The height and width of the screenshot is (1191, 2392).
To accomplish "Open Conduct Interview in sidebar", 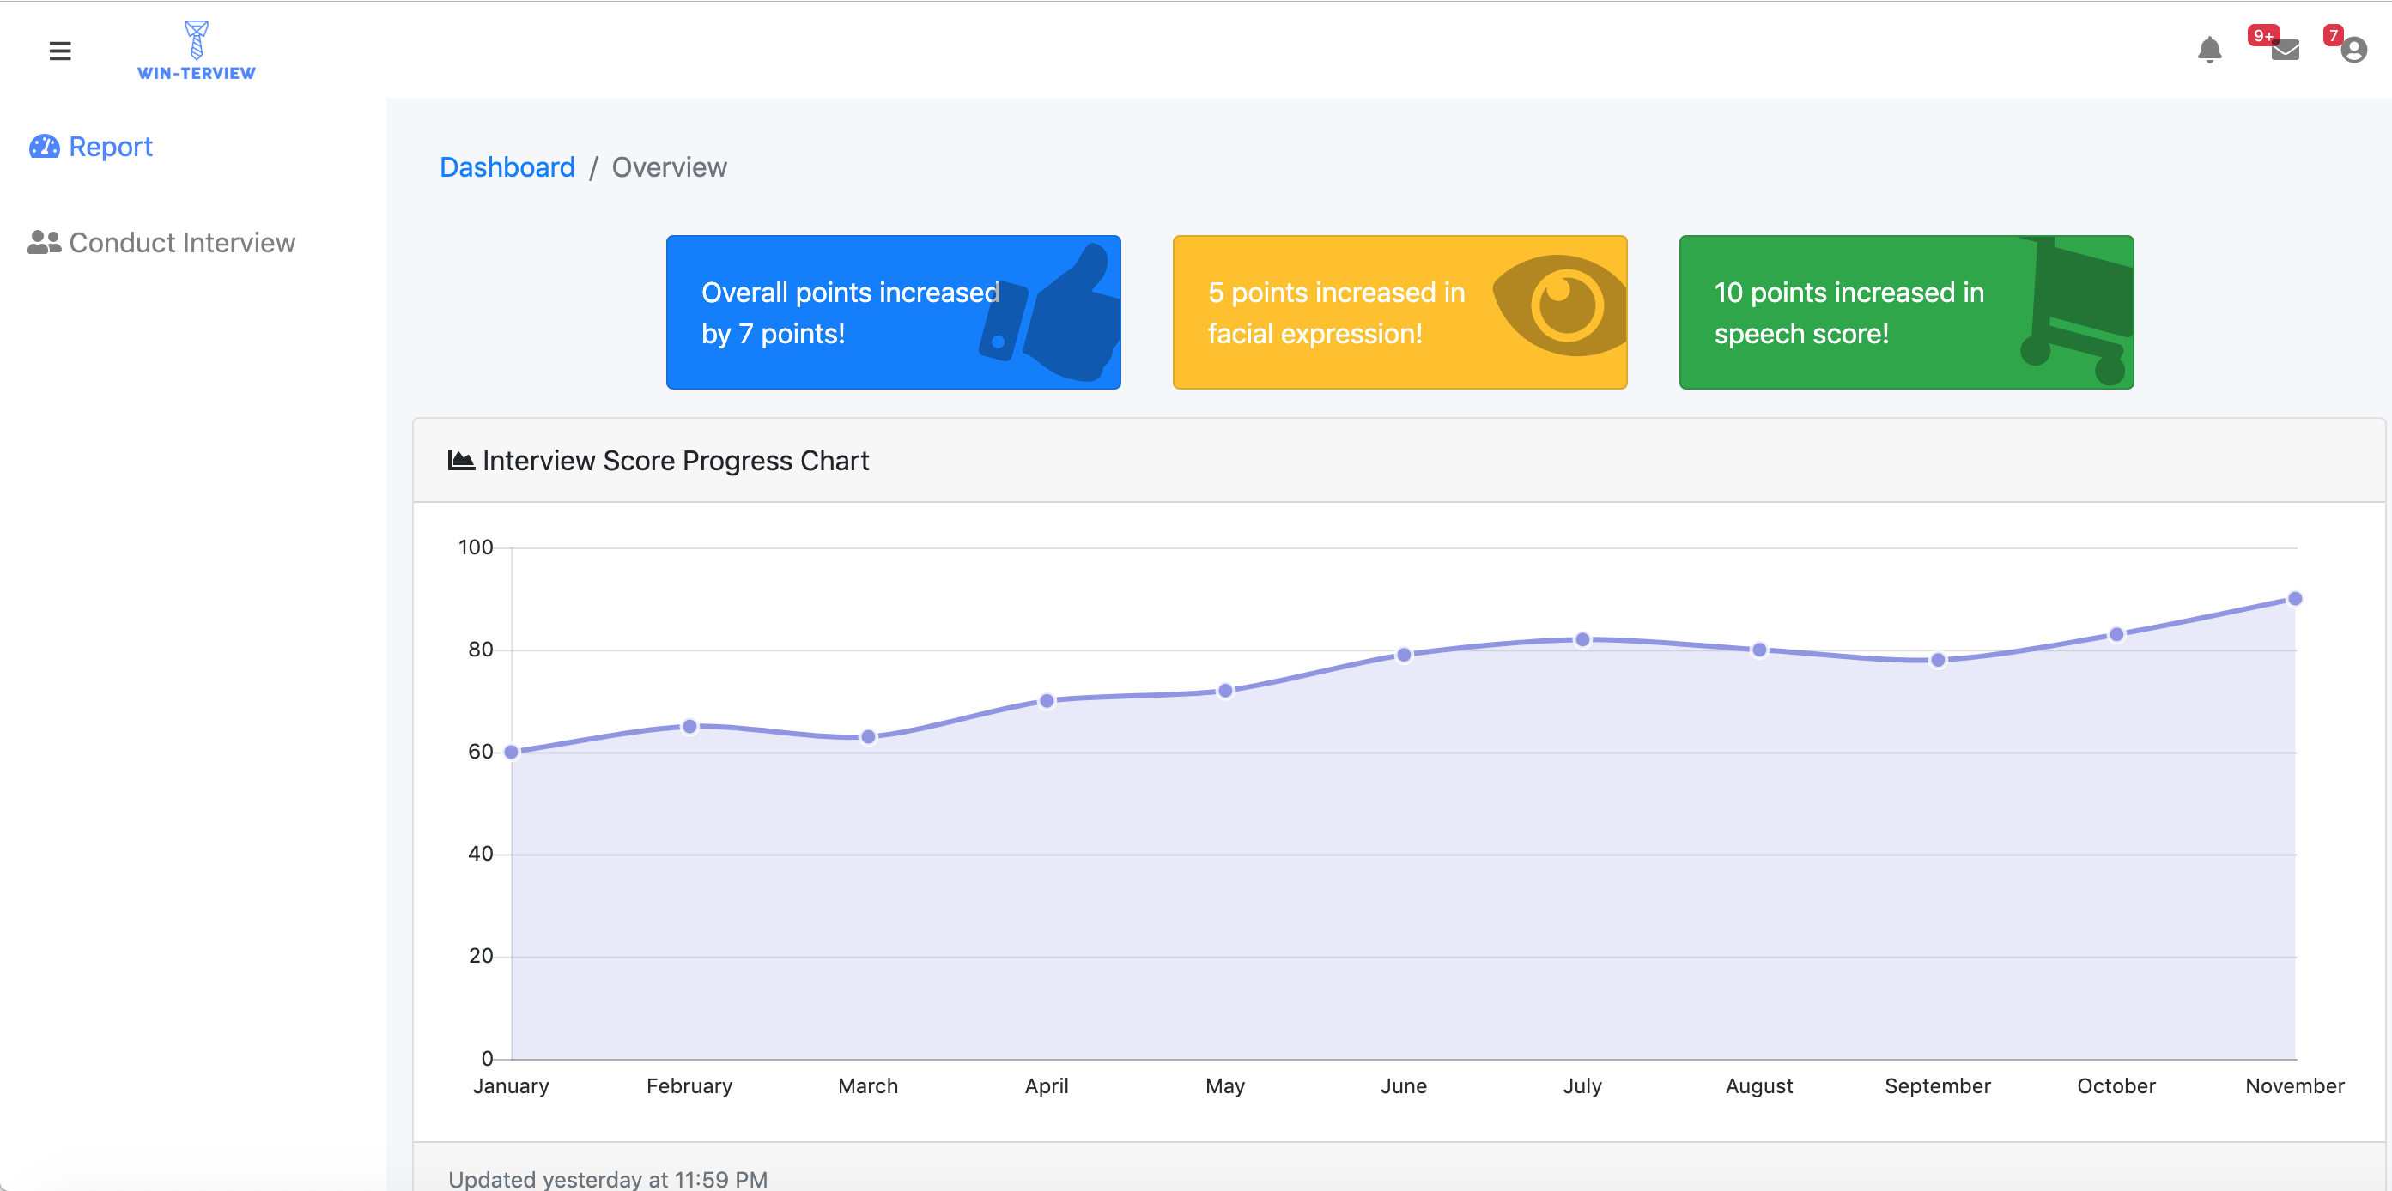I will point(182,242).
